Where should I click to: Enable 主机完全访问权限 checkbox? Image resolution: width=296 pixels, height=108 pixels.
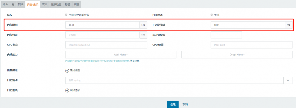[x=66, y=15]
